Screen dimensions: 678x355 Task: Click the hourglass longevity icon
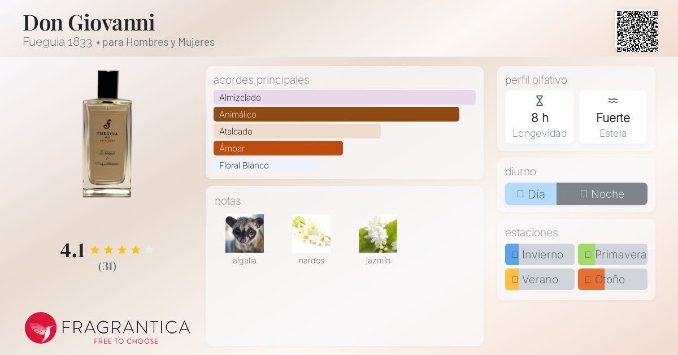[x=539, y=101]
